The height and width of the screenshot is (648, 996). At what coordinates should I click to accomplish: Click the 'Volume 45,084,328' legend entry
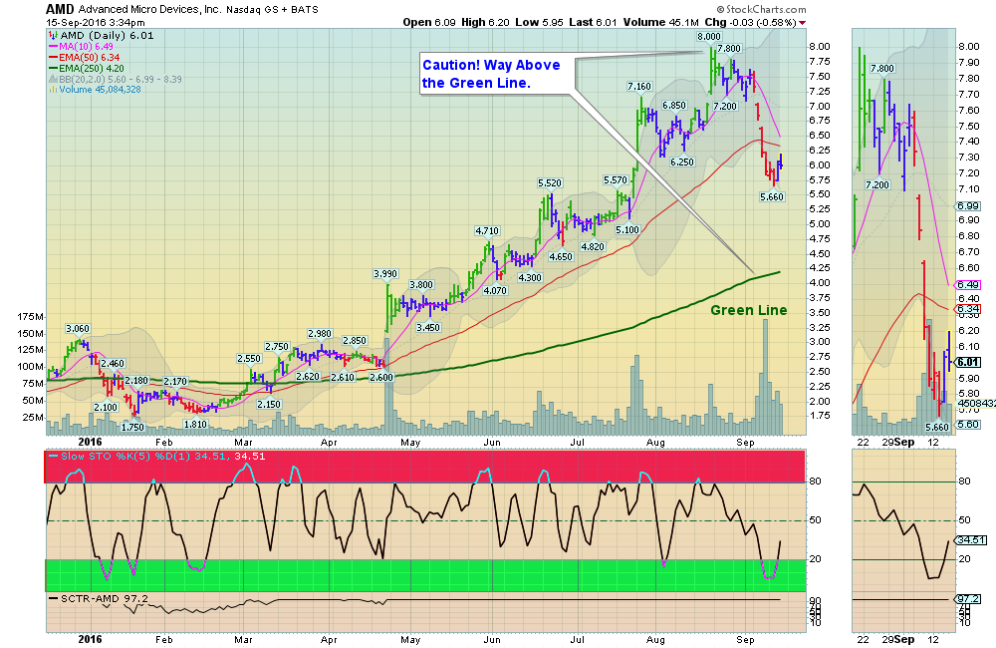coord(96,90)
